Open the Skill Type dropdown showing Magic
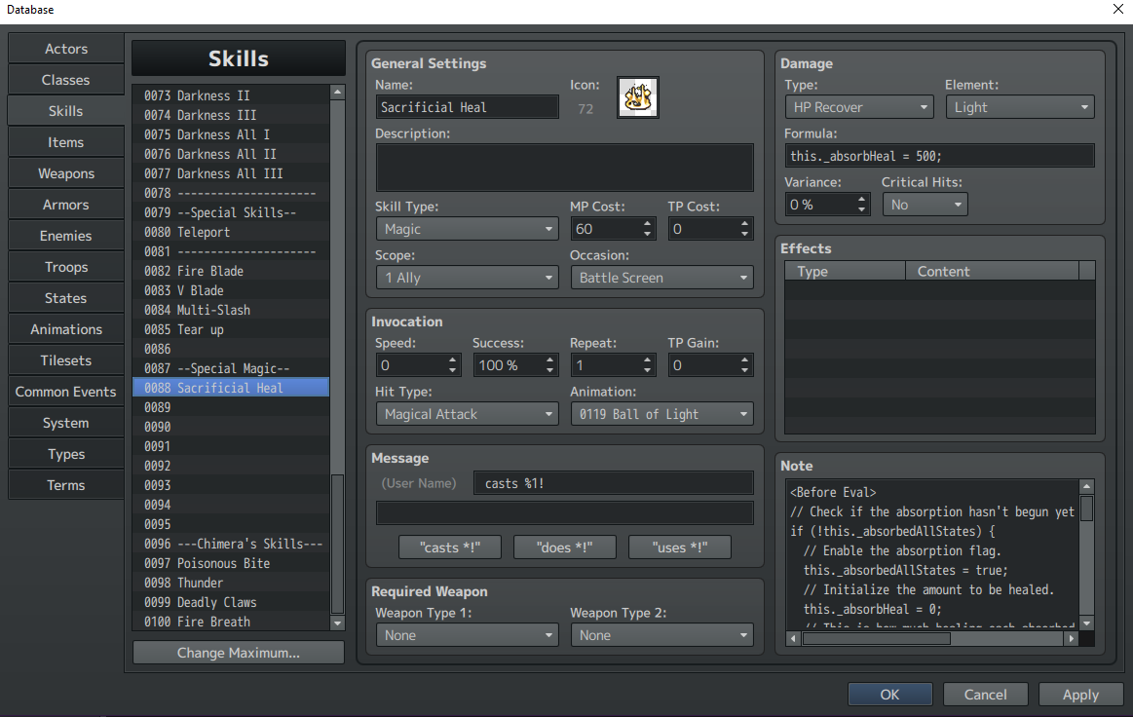The width and height of the screenshot is (1133, 717). [x=467, y=229]
